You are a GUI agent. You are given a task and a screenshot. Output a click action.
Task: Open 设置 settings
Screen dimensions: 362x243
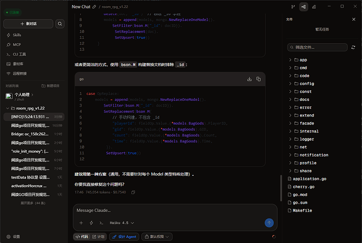[14, 237]
